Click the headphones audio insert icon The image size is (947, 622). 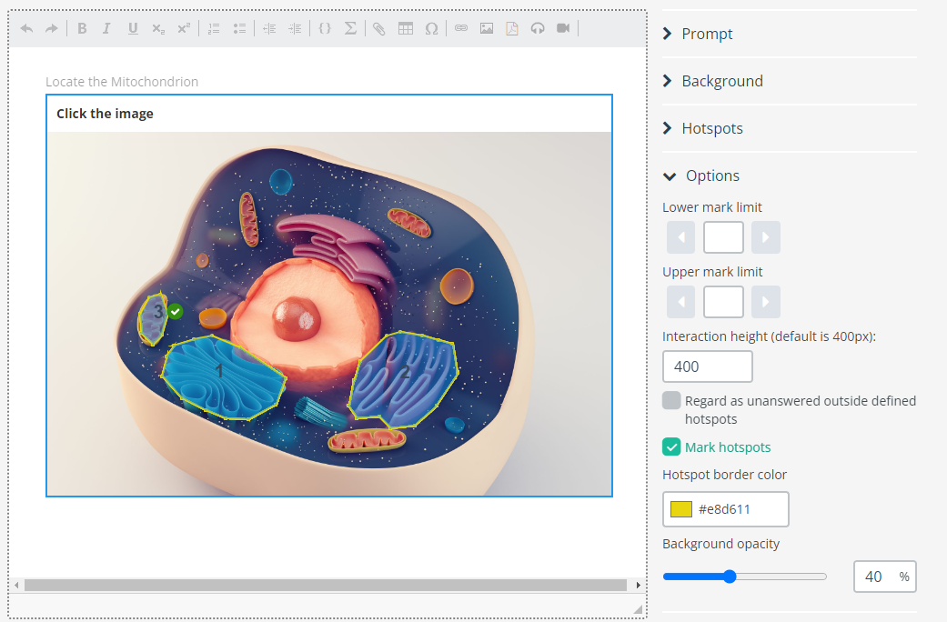point(538,28)
